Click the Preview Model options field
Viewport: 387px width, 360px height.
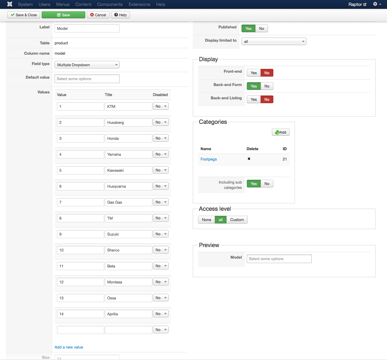coord(279,259)
